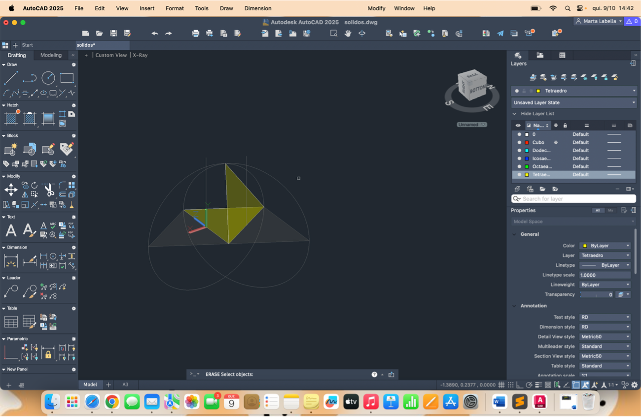Select the Move tool

(x=11, y=190)
